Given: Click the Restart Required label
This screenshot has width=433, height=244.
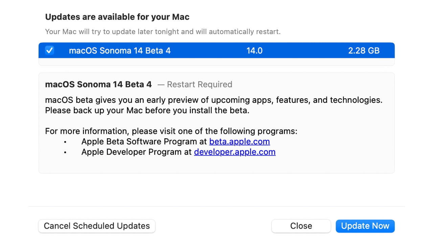Looking at the screenshot, I should pyautogui.click(x=200, y=84).
